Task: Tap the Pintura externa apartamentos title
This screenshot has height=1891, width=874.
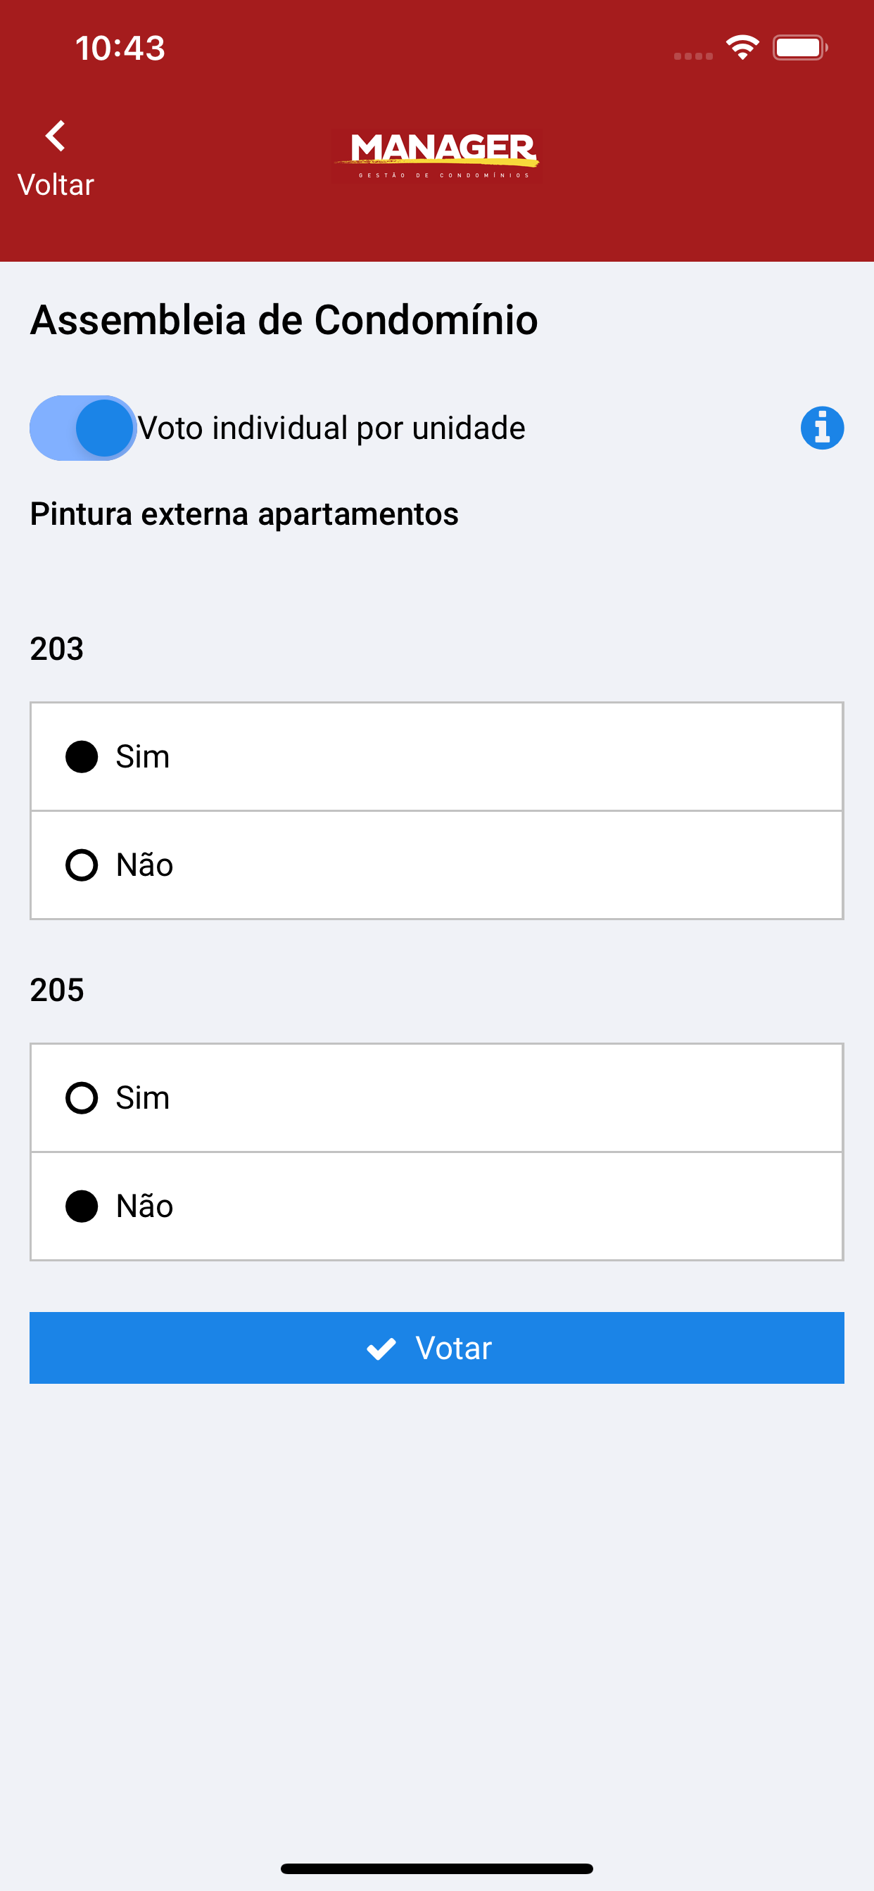Action: pos(245,514)
